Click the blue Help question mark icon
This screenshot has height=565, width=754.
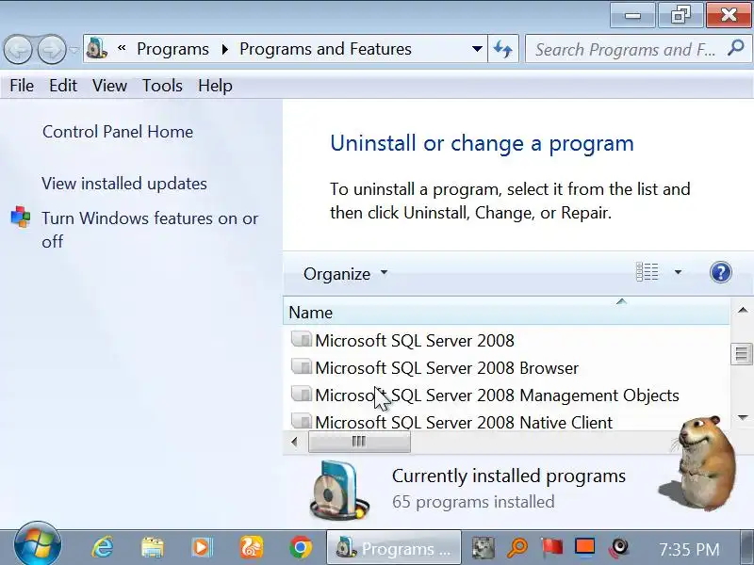(x=720, y=273)
